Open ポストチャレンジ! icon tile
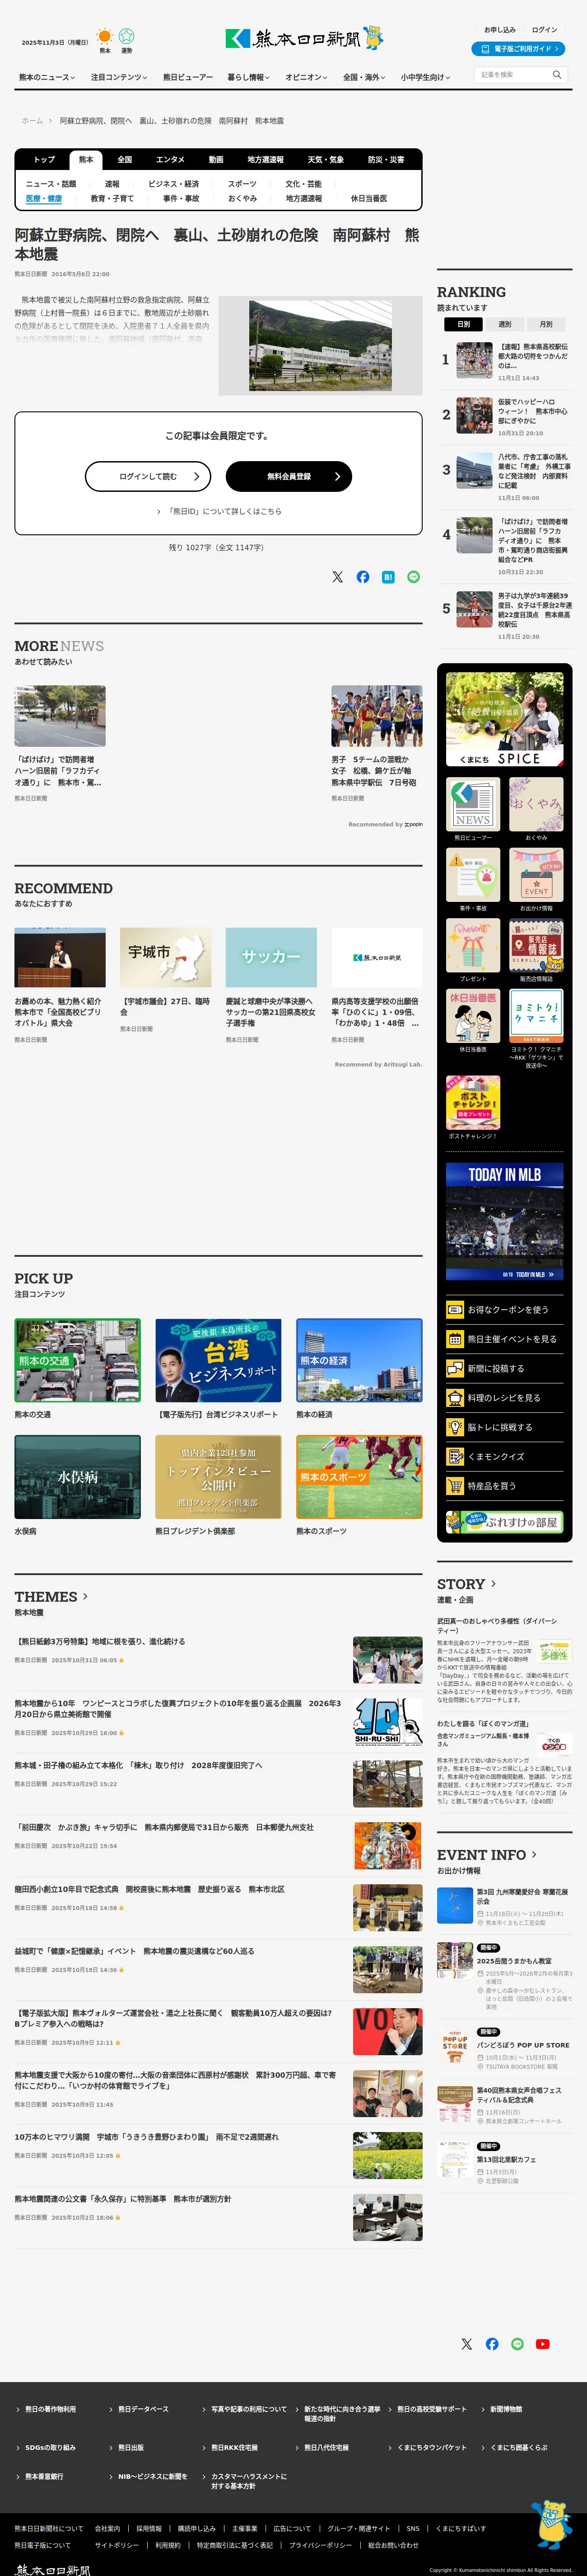 tap(473, 1103)
